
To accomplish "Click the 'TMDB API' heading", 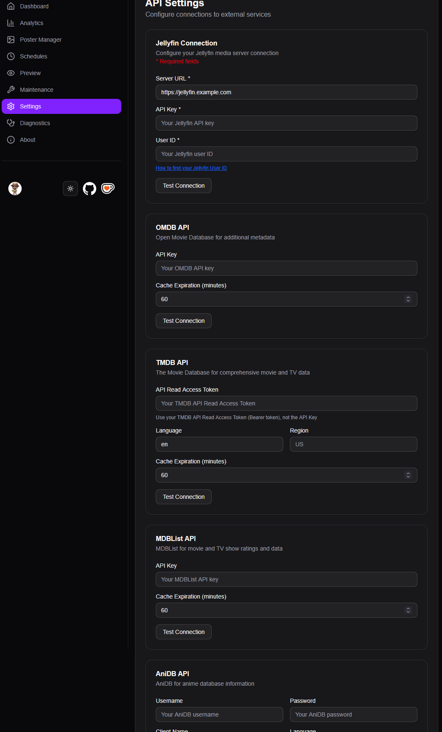I will (x=172, y=362).
